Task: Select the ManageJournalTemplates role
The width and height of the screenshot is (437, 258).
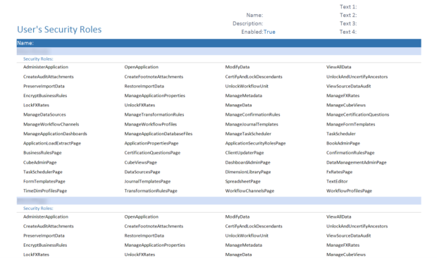Action: click(252, 124)
